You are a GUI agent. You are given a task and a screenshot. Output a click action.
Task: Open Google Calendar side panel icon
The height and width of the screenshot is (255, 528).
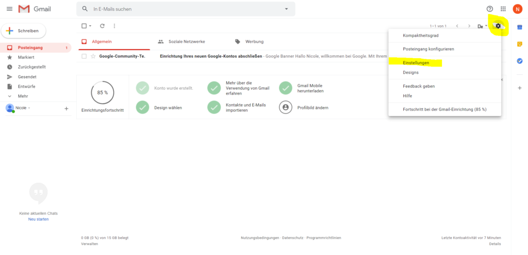[520, 27]
